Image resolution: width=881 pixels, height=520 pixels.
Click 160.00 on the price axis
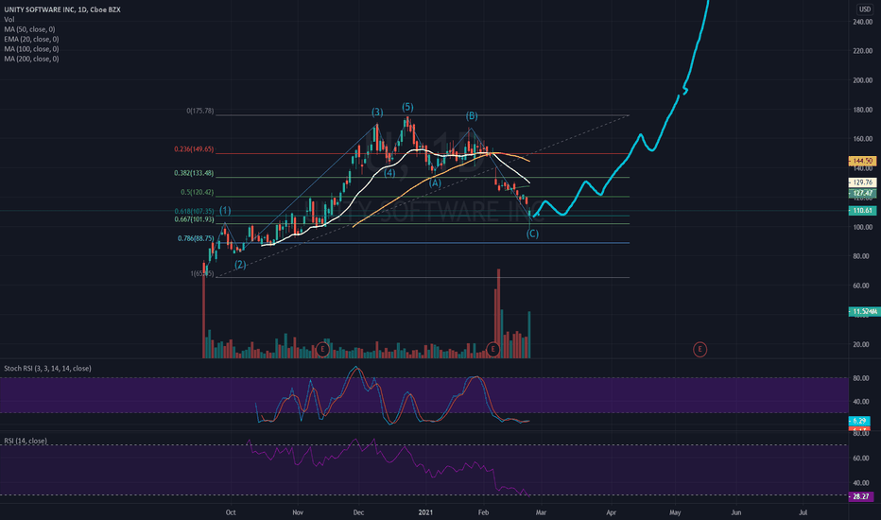862,139
